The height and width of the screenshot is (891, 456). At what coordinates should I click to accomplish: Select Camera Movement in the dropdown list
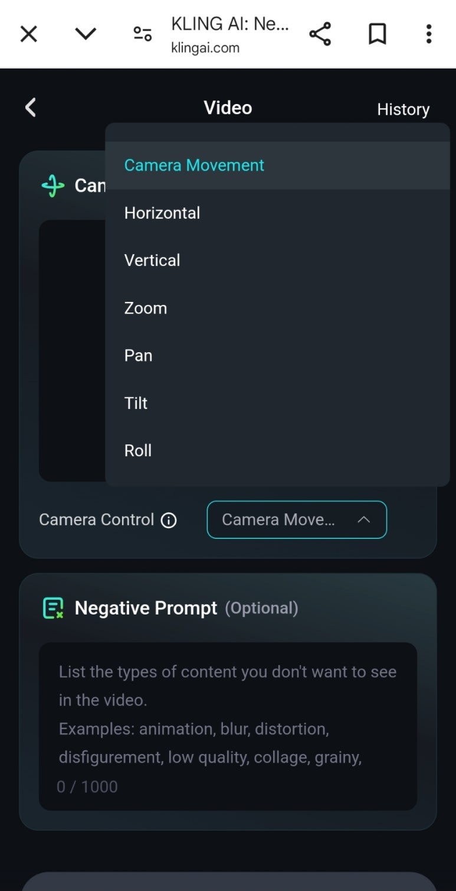tap(277, 165)
